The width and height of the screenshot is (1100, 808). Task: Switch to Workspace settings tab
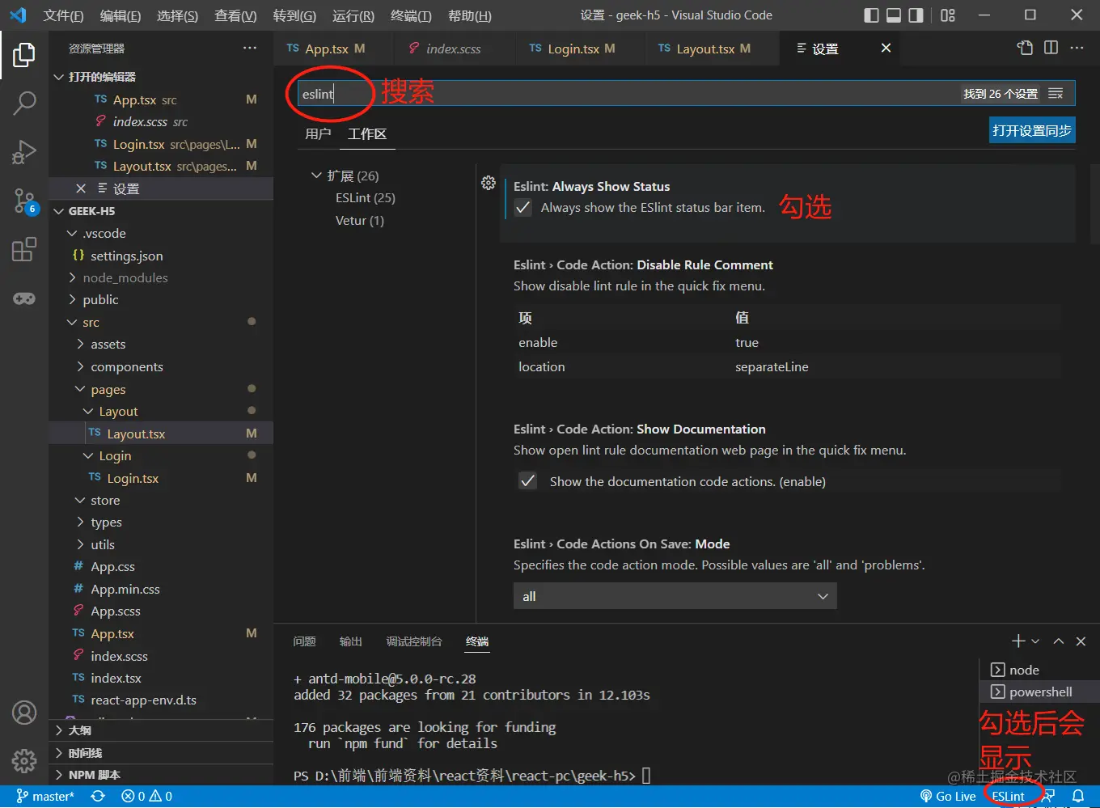(x=367, y=133)
